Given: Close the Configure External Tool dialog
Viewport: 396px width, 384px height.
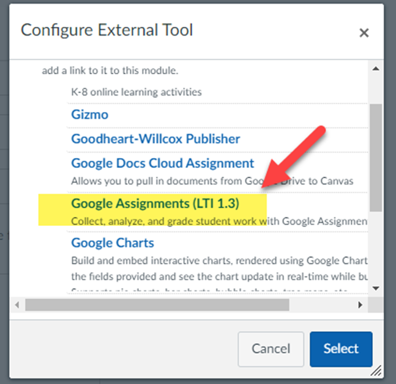Looking at the screenshot, I should click(x=364, y=33).
